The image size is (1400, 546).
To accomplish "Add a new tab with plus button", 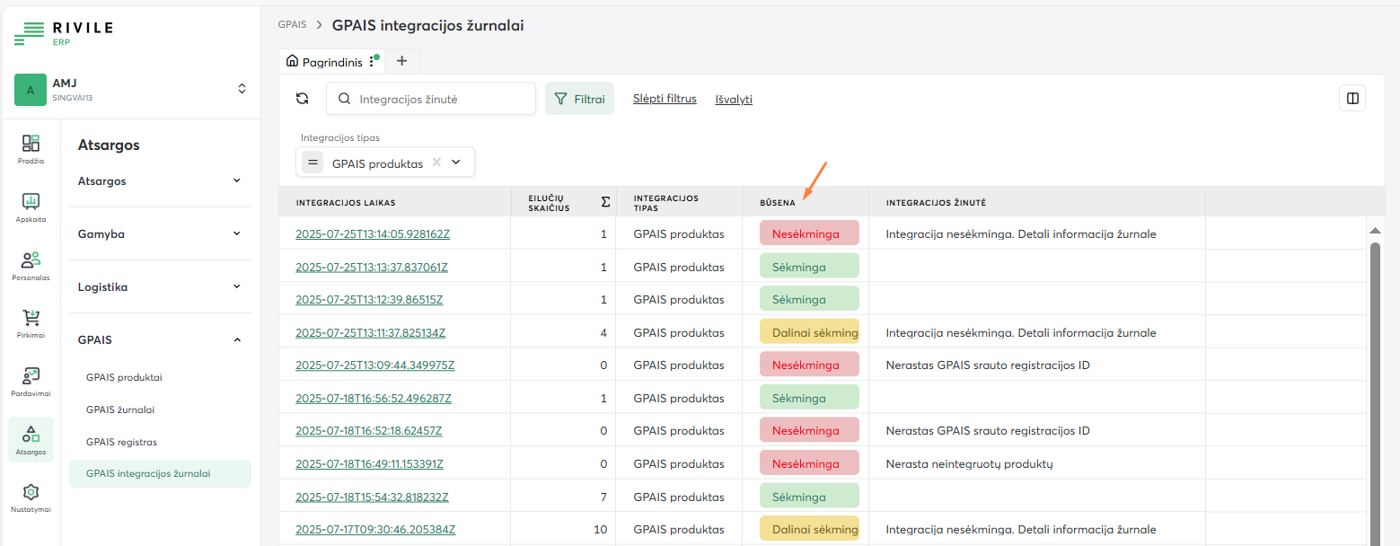I will pos(401,61).
